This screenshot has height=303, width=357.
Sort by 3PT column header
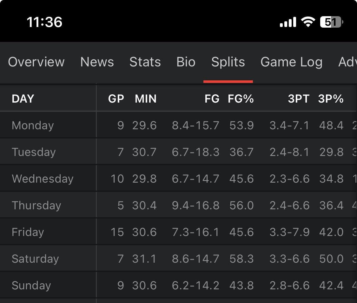click(x=299, y=98)
